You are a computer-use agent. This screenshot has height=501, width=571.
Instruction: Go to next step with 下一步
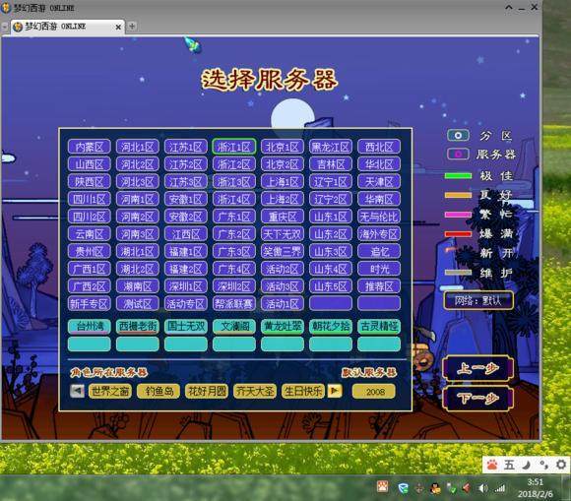477,398
